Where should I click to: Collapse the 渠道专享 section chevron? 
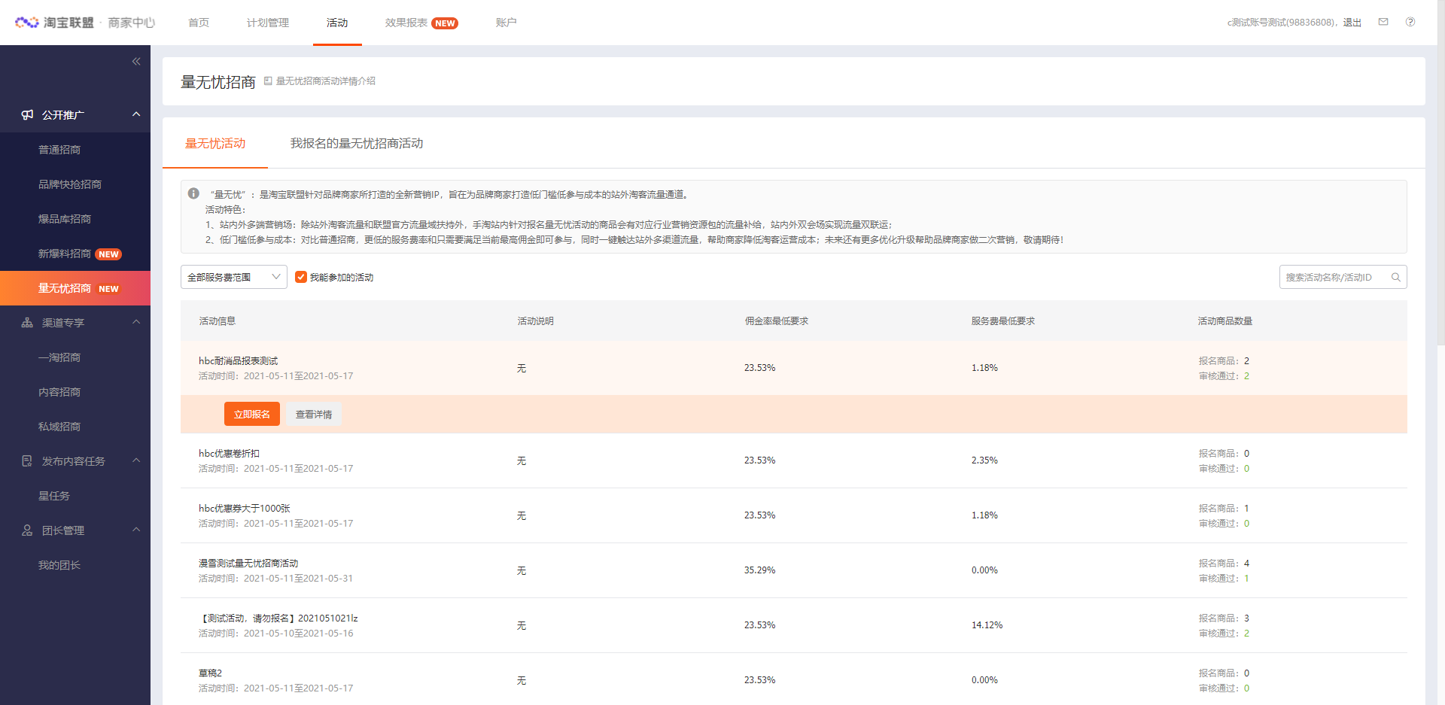(x=136, y=322)
